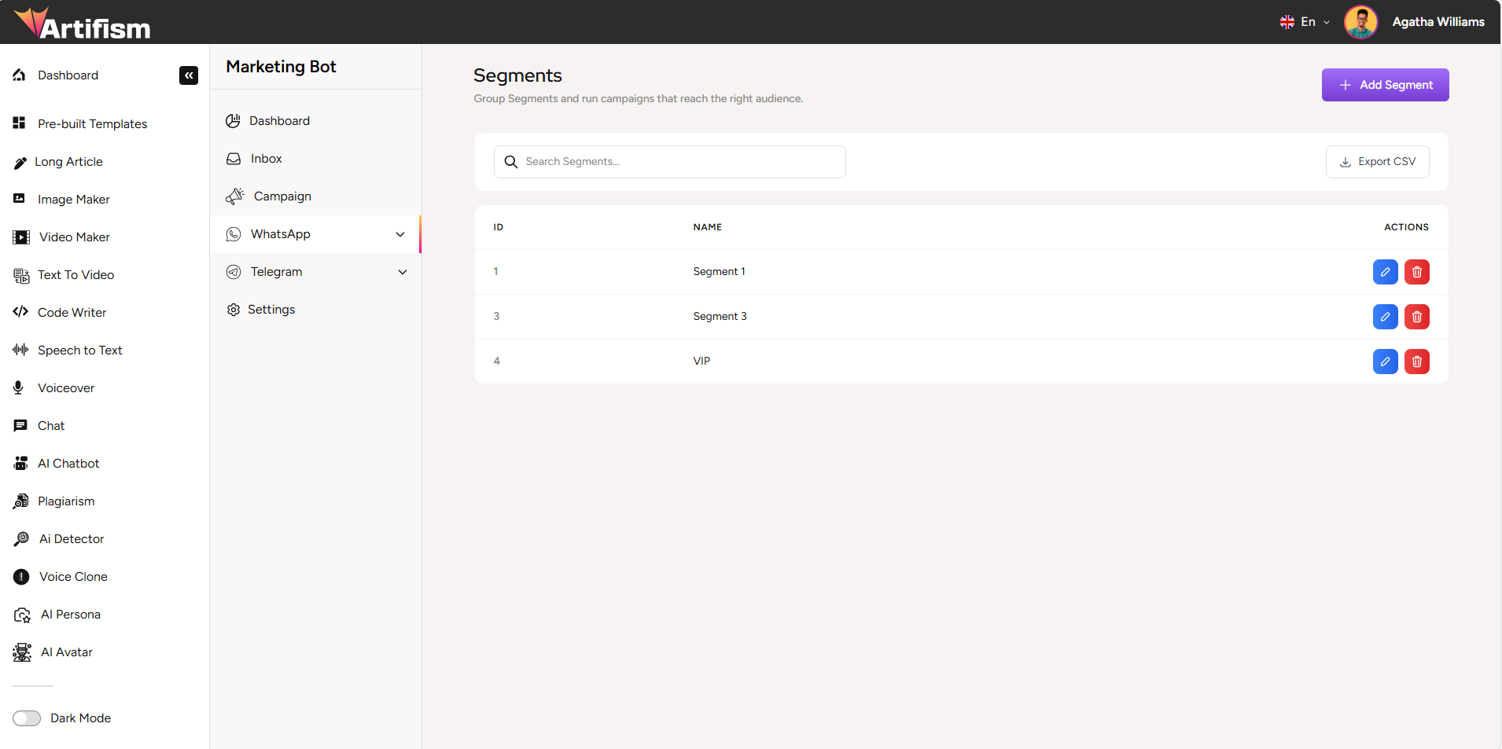Image resolution: width=1502 pixels, height=749 pixels.
Task: Open the AI Chatbot feature
Action: [x=68, y=463]
